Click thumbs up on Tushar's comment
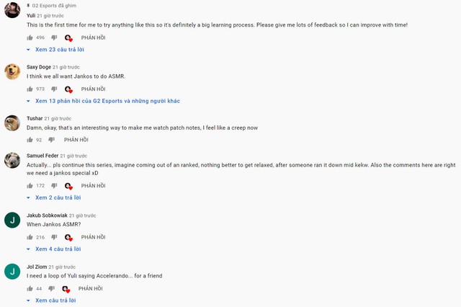The image size is (461, 307). [x=30, y=140]
